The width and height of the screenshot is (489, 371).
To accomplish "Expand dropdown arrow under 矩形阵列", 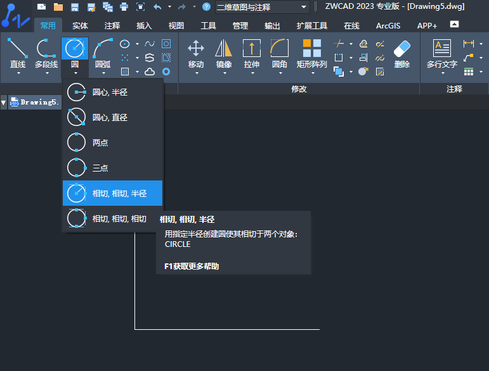I will (313, 73).
